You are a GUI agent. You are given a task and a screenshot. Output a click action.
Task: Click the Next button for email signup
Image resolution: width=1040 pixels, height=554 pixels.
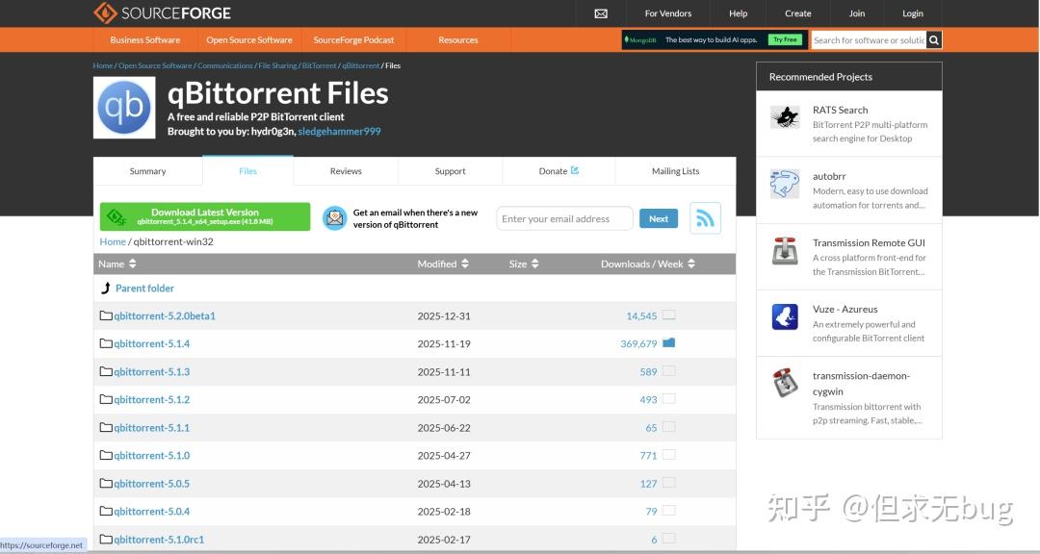click(659, 218)
